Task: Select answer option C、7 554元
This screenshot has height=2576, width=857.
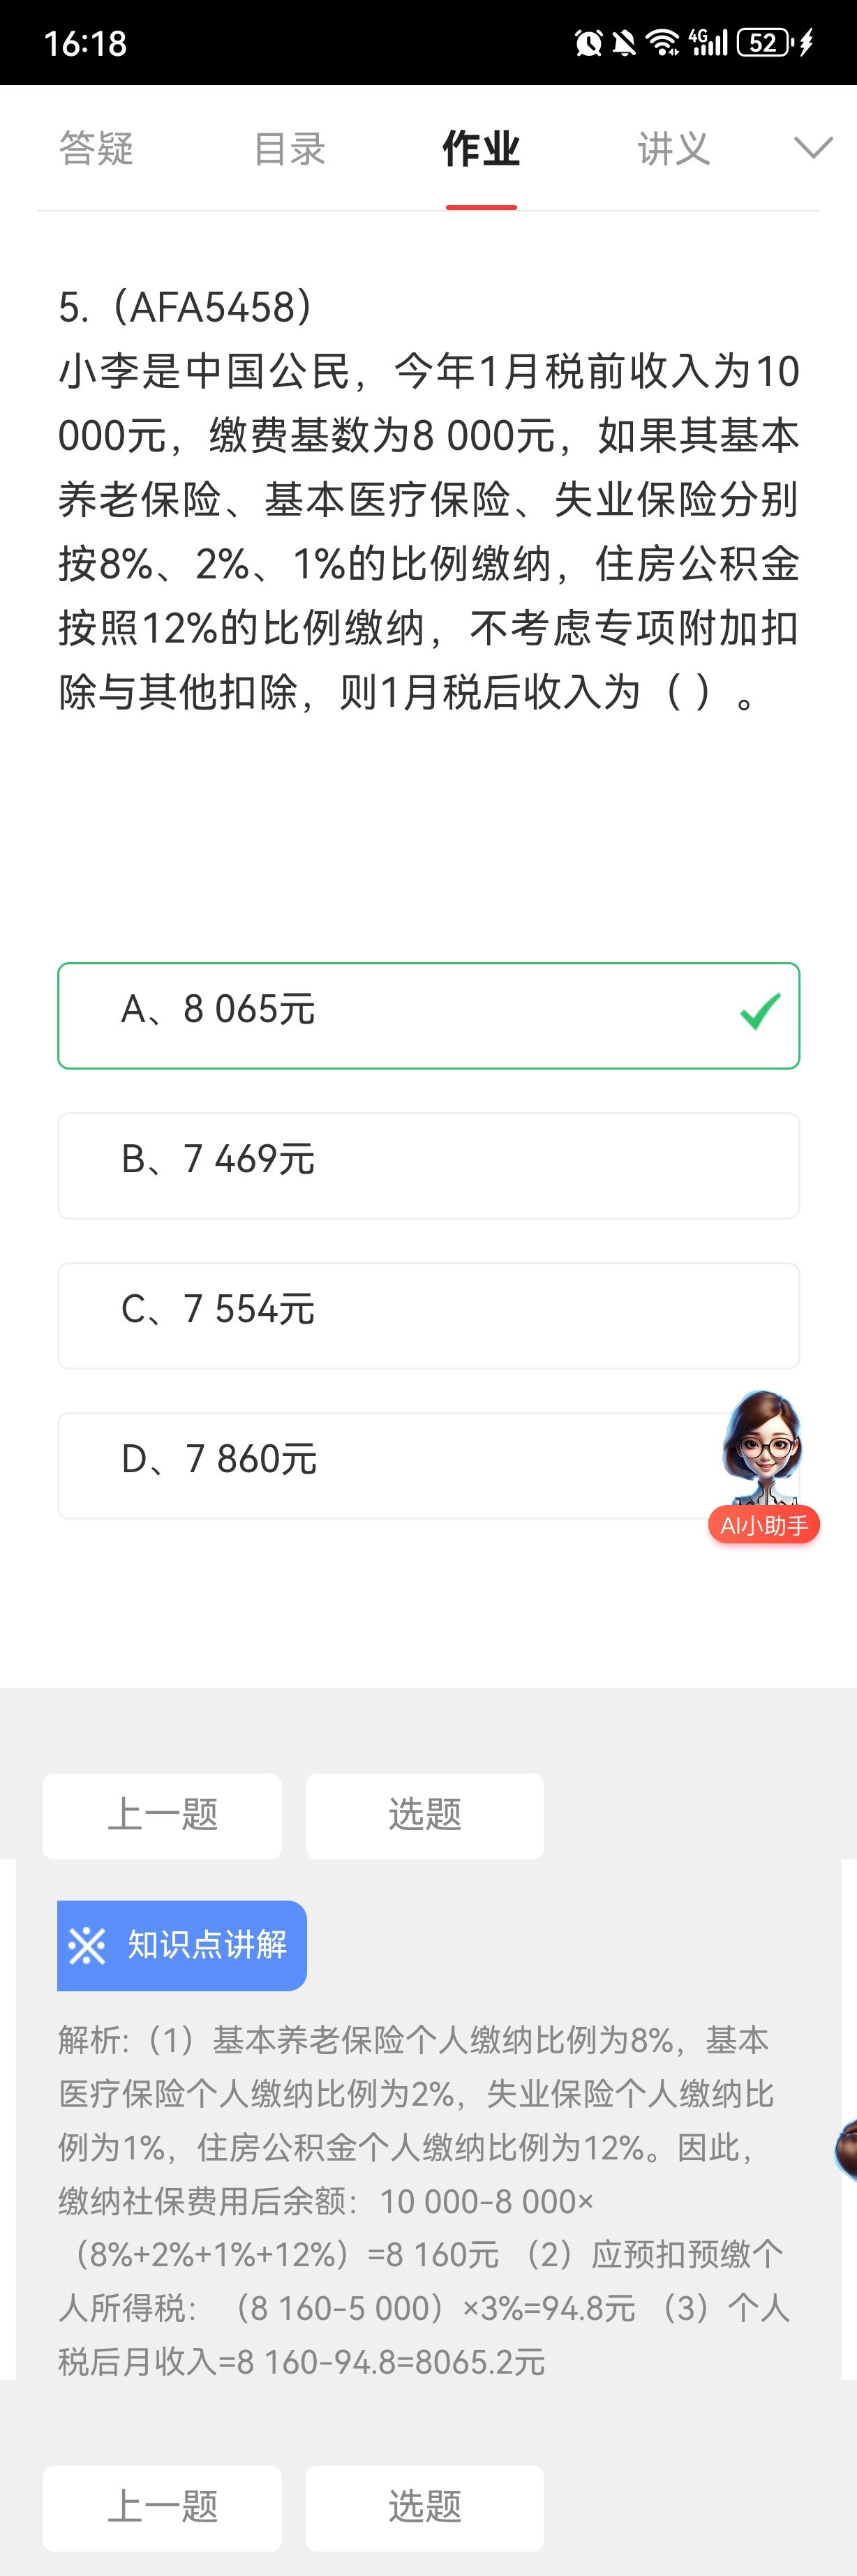Action: tap(428, 1315)
